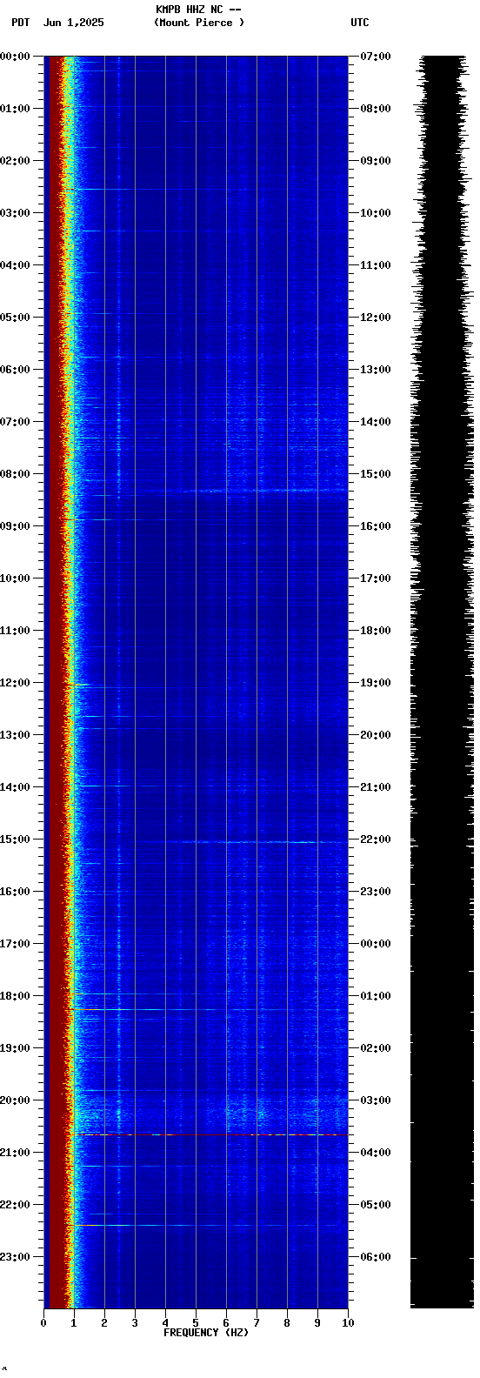The image size is (480, 1378).
Task: Select the 10:00 label on the UTC axis
Action: click(x=376, y=213)
